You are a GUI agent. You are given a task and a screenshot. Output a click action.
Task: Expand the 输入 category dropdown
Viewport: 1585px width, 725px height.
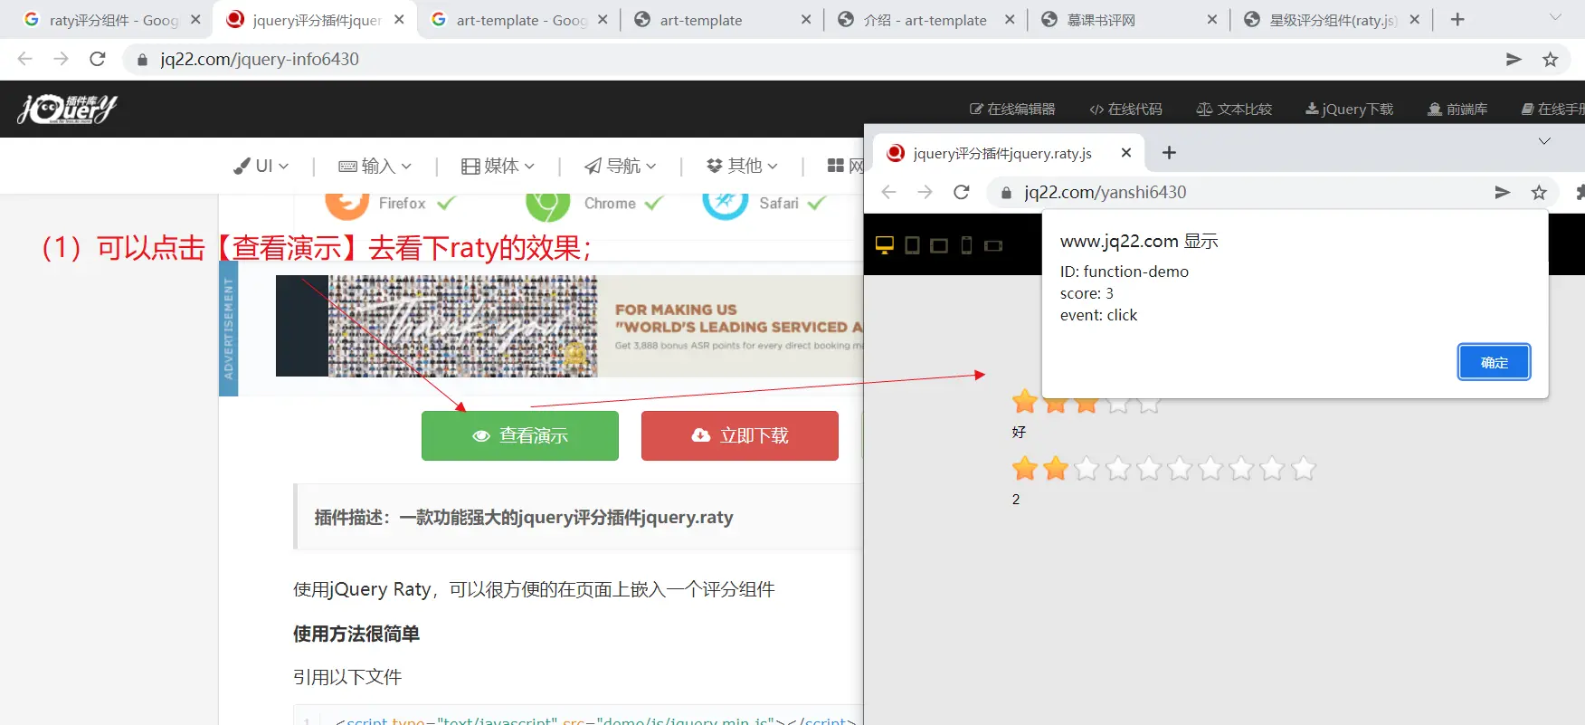pos(375,166)
